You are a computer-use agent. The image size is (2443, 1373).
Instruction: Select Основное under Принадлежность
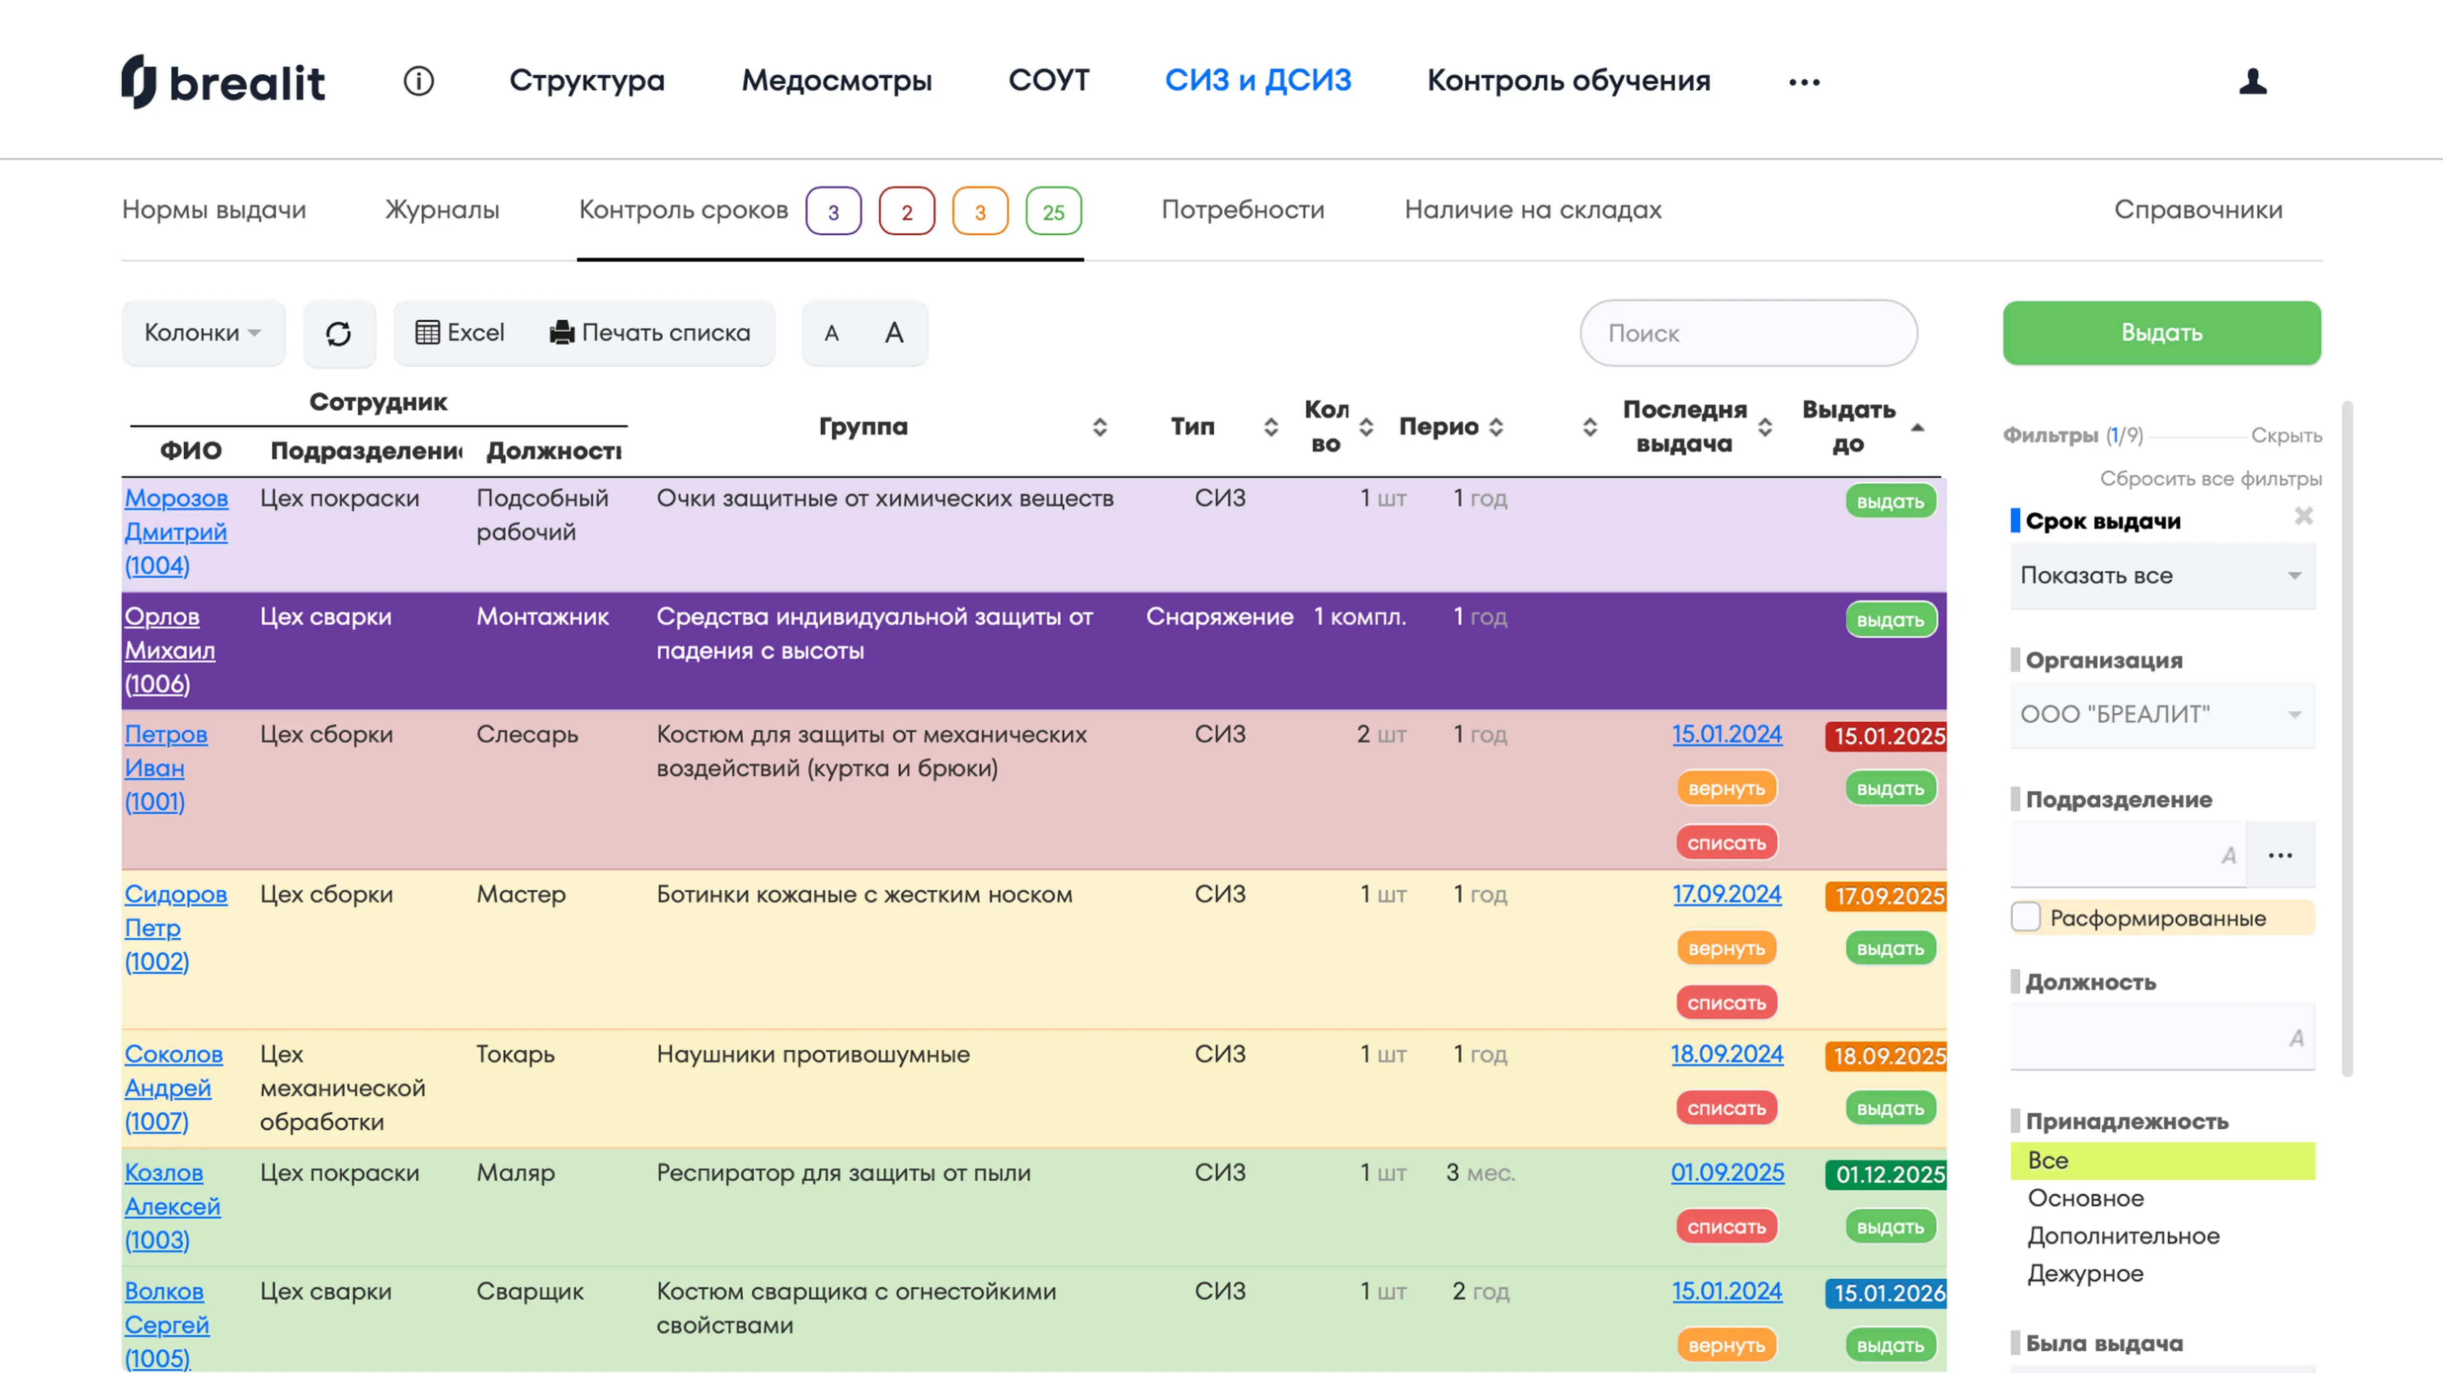[2085, 1198]
